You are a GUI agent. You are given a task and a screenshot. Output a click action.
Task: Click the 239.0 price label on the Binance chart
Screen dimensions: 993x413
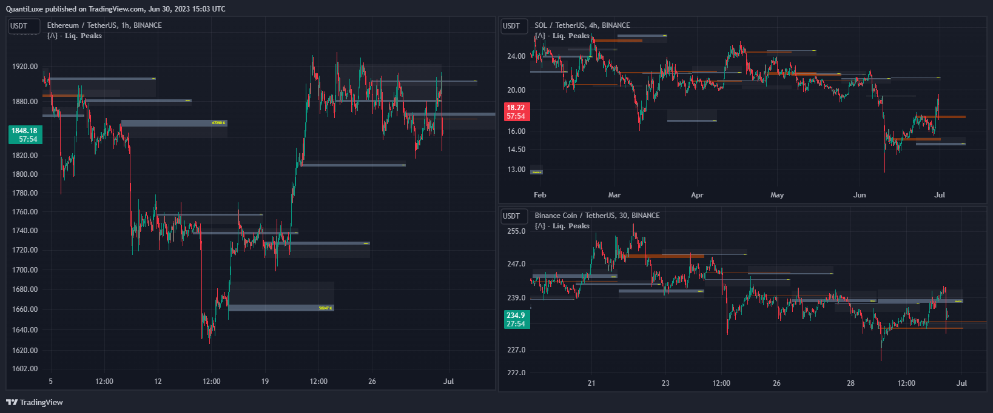tap(516, 298)
